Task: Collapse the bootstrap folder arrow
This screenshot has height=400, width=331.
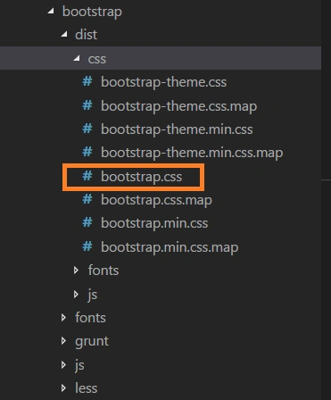Action: point(51,12)
